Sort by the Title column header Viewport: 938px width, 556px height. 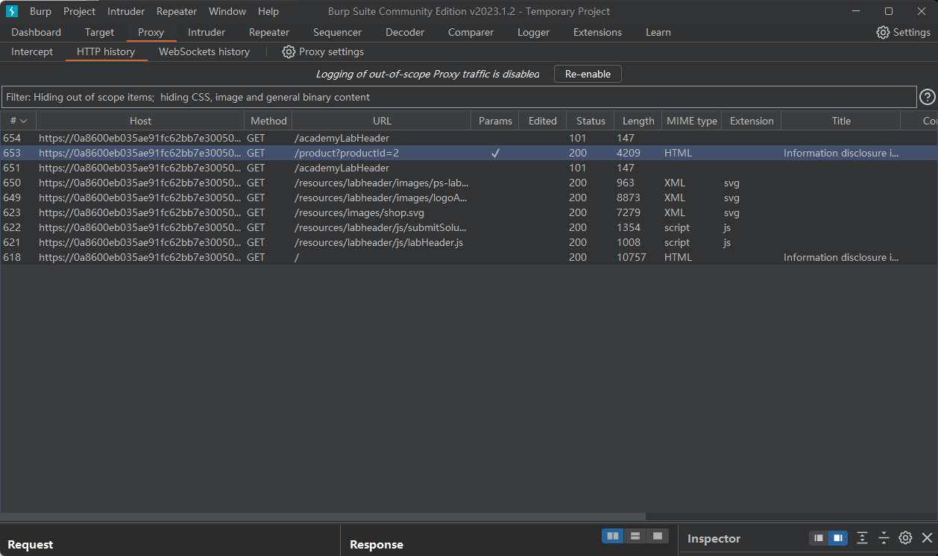841,121
